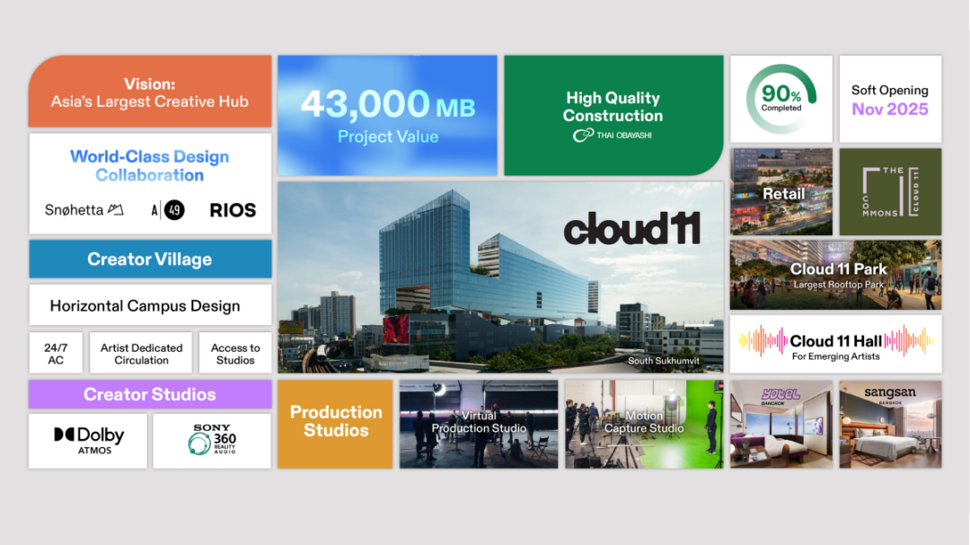The width and height of the screenshot is (970, 545).
Task: Open the Motion Capture Studio image
Action: tap(644, 423)
